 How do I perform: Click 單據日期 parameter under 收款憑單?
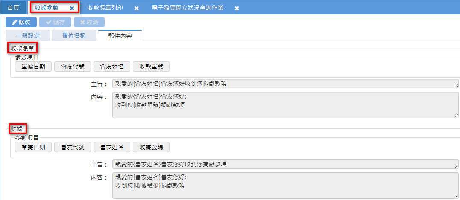click(33, 67)
